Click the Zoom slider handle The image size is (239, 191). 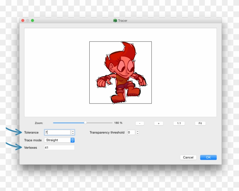click(85, 123)
